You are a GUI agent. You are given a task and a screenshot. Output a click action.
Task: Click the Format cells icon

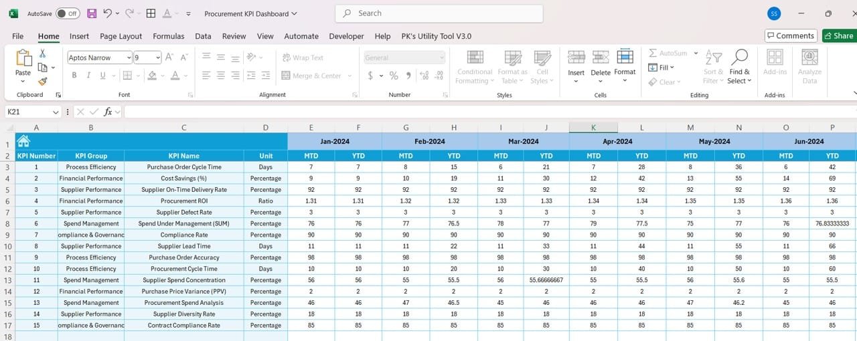click(625, 57)
